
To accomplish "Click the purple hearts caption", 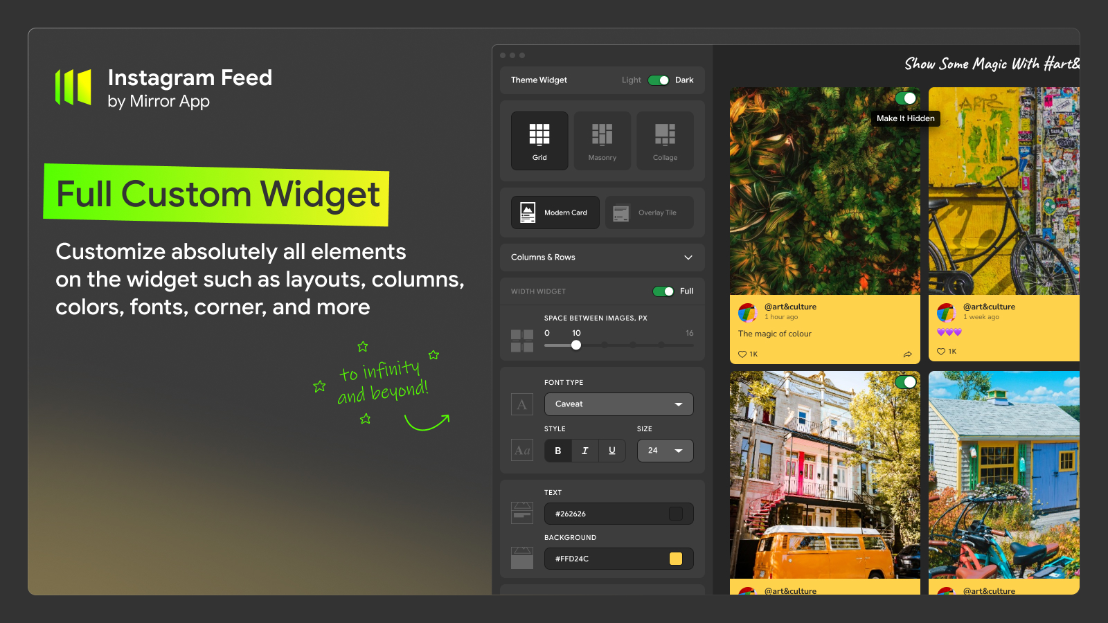I will (949, 332).
